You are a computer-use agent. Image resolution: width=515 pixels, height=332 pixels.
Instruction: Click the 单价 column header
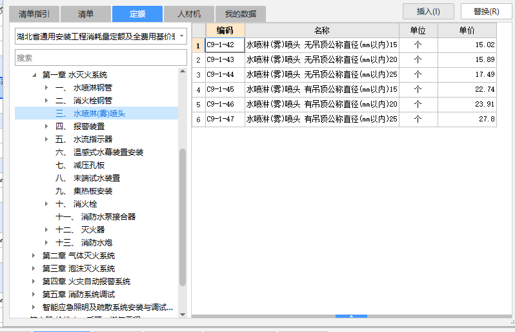click(467, 30)
